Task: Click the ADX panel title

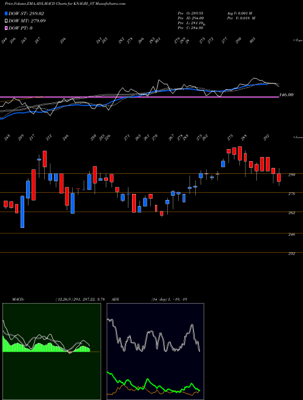Action: point(115,299)
